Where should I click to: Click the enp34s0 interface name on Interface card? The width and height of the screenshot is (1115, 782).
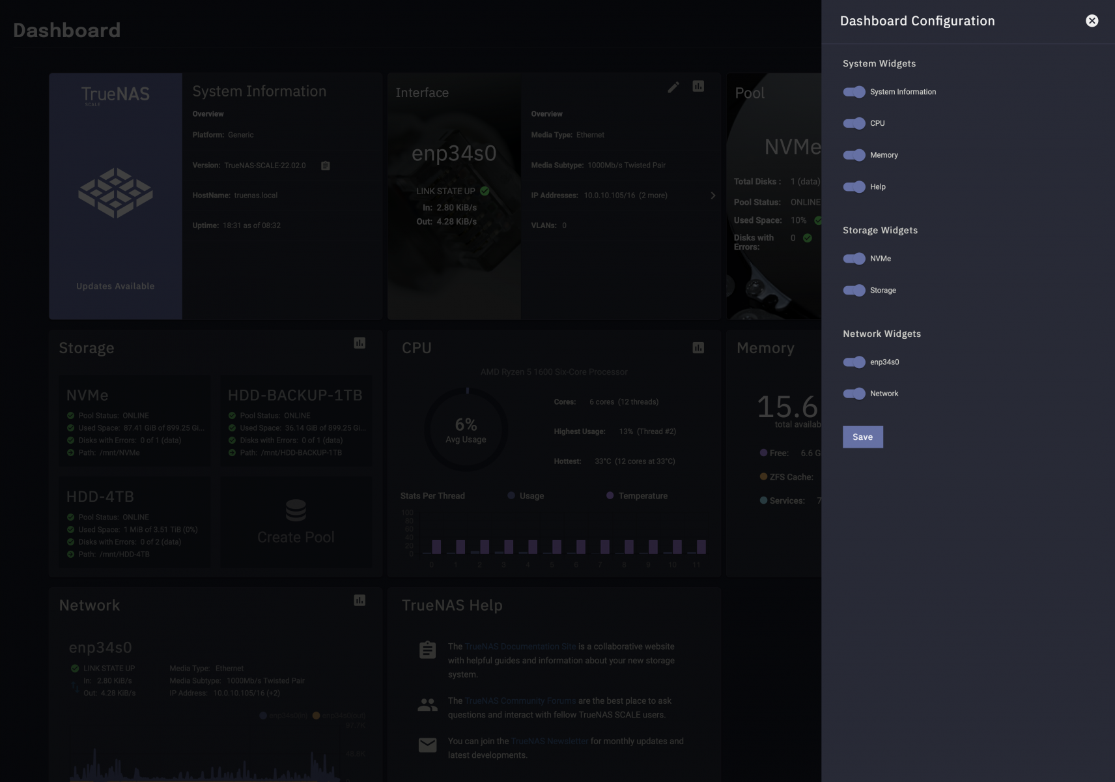(454, 153)
